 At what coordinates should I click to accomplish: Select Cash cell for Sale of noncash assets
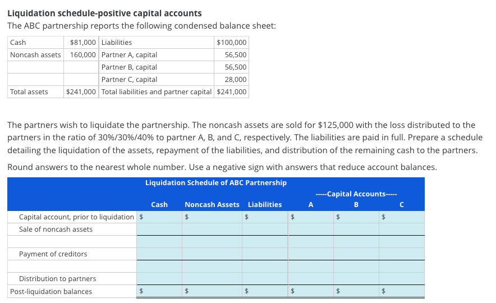[x=159, y=229]
